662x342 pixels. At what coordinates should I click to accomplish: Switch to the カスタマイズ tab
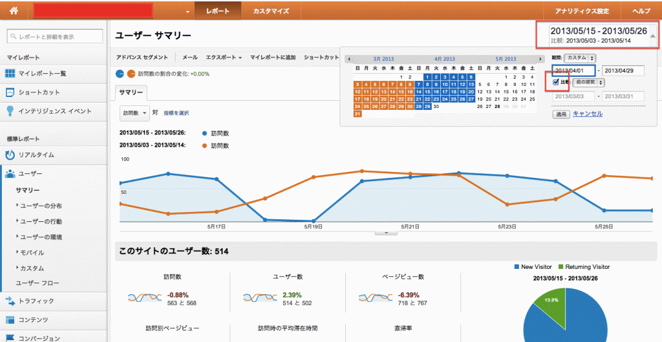271,11
